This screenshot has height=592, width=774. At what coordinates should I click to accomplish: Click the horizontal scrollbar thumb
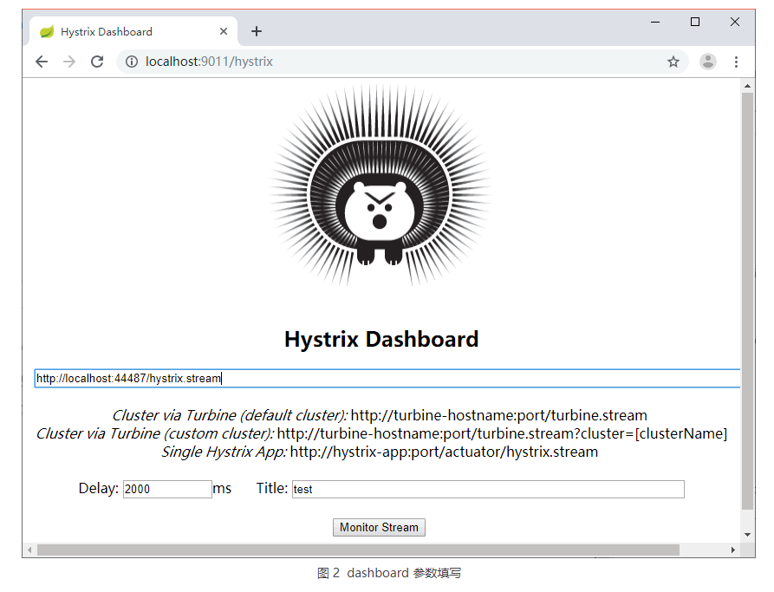tap(358, 550)
